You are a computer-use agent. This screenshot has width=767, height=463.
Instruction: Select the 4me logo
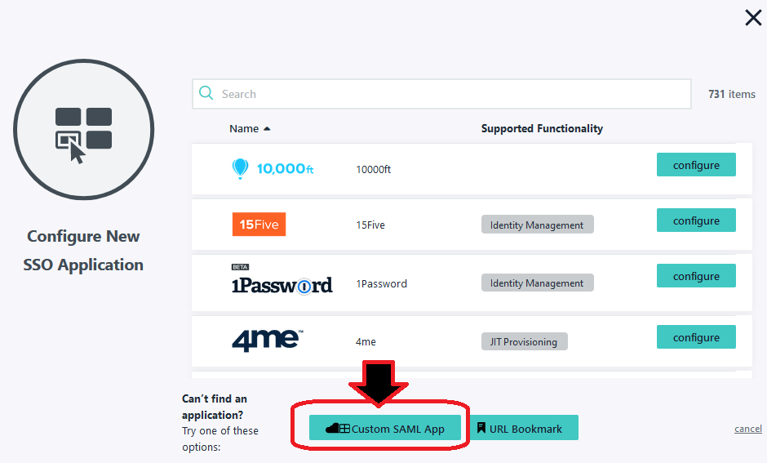[268, 341]
